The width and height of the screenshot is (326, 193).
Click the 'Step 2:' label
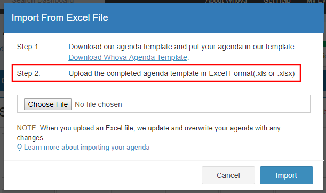[x=28, y=73]
